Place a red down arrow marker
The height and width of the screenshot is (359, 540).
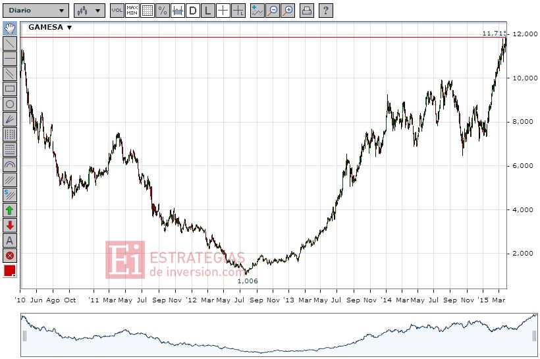coord(10,225)
